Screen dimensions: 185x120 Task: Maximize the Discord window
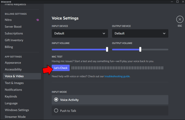click(177, 2)
